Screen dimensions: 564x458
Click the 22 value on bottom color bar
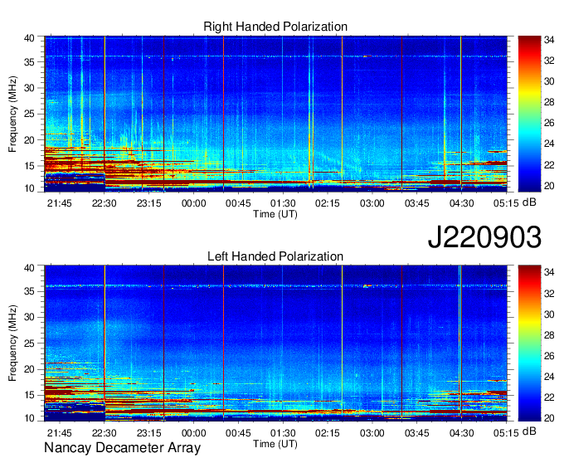549,397
